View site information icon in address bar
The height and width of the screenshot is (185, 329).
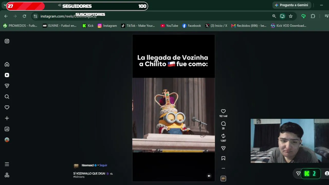(35, 16)
